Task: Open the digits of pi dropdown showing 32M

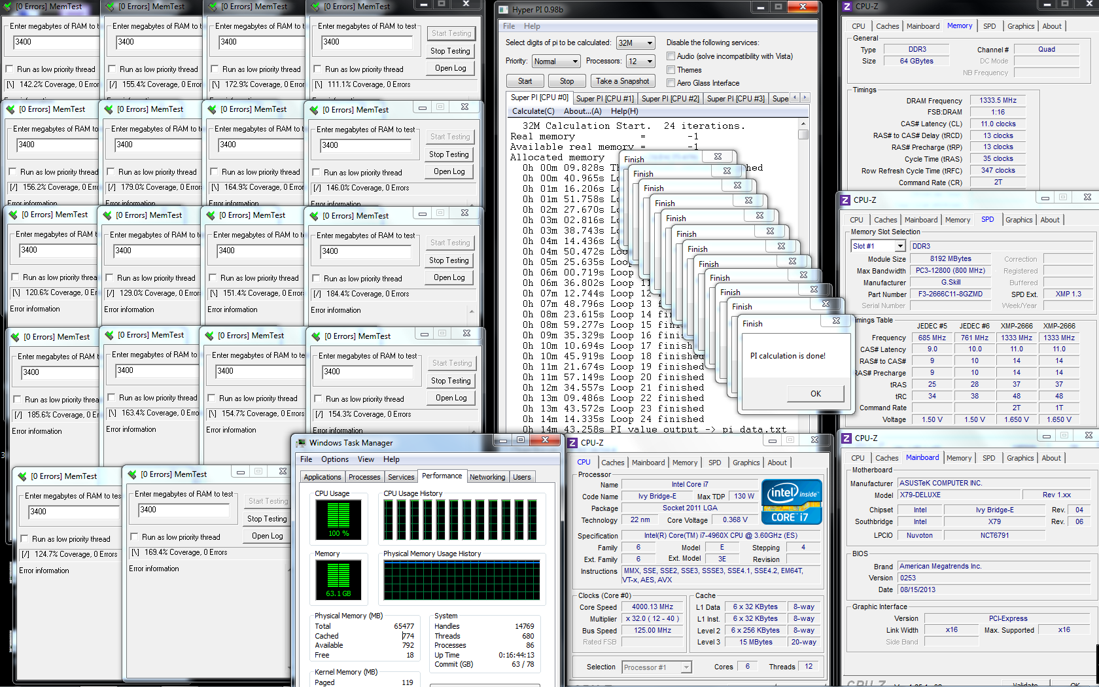Action: tap(635, 43)
